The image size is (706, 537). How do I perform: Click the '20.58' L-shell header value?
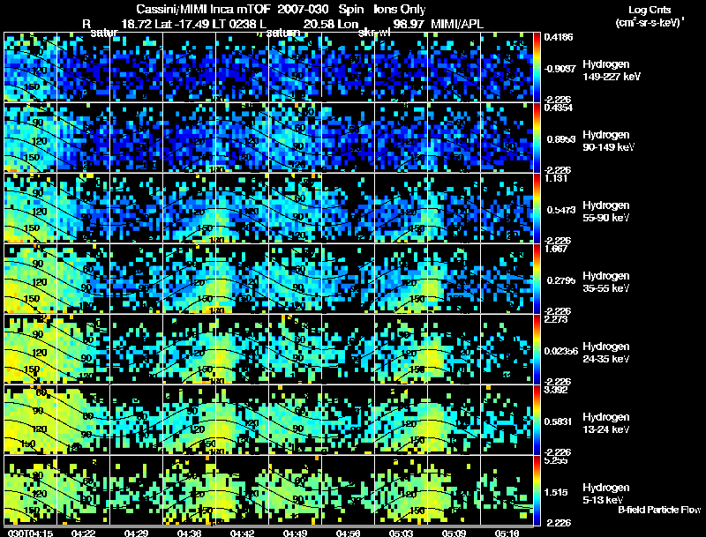[x=318, y=24]
